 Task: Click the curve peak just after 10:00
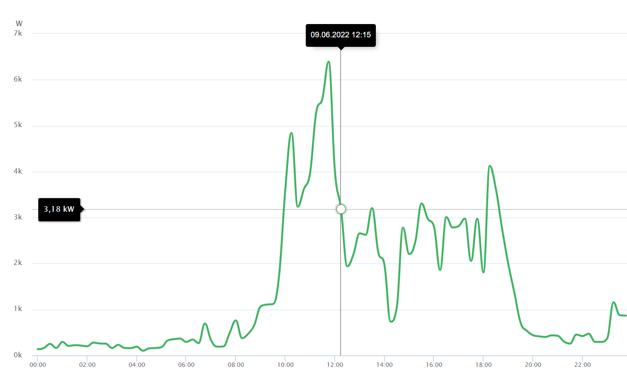[292, 133]
